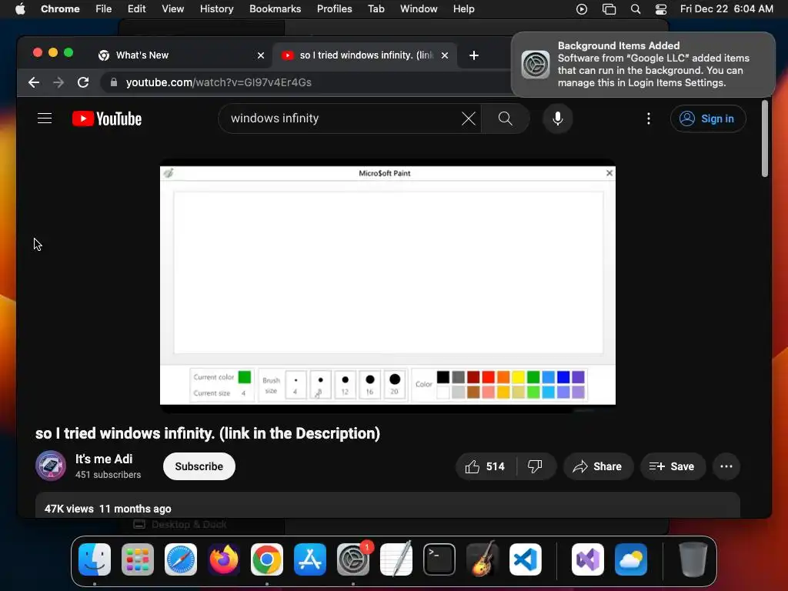Run search with the magnifier button
The image size is (788, 591).
tap(505, 119)
